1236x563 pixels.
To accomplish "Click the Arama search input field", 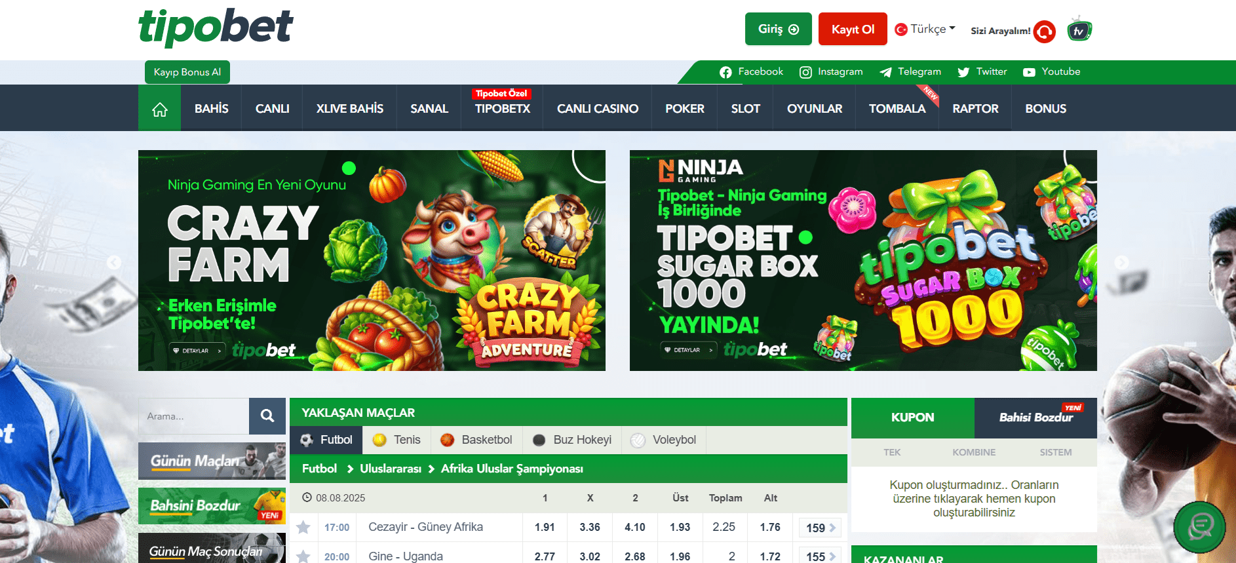I will click(x=193, y=416).
